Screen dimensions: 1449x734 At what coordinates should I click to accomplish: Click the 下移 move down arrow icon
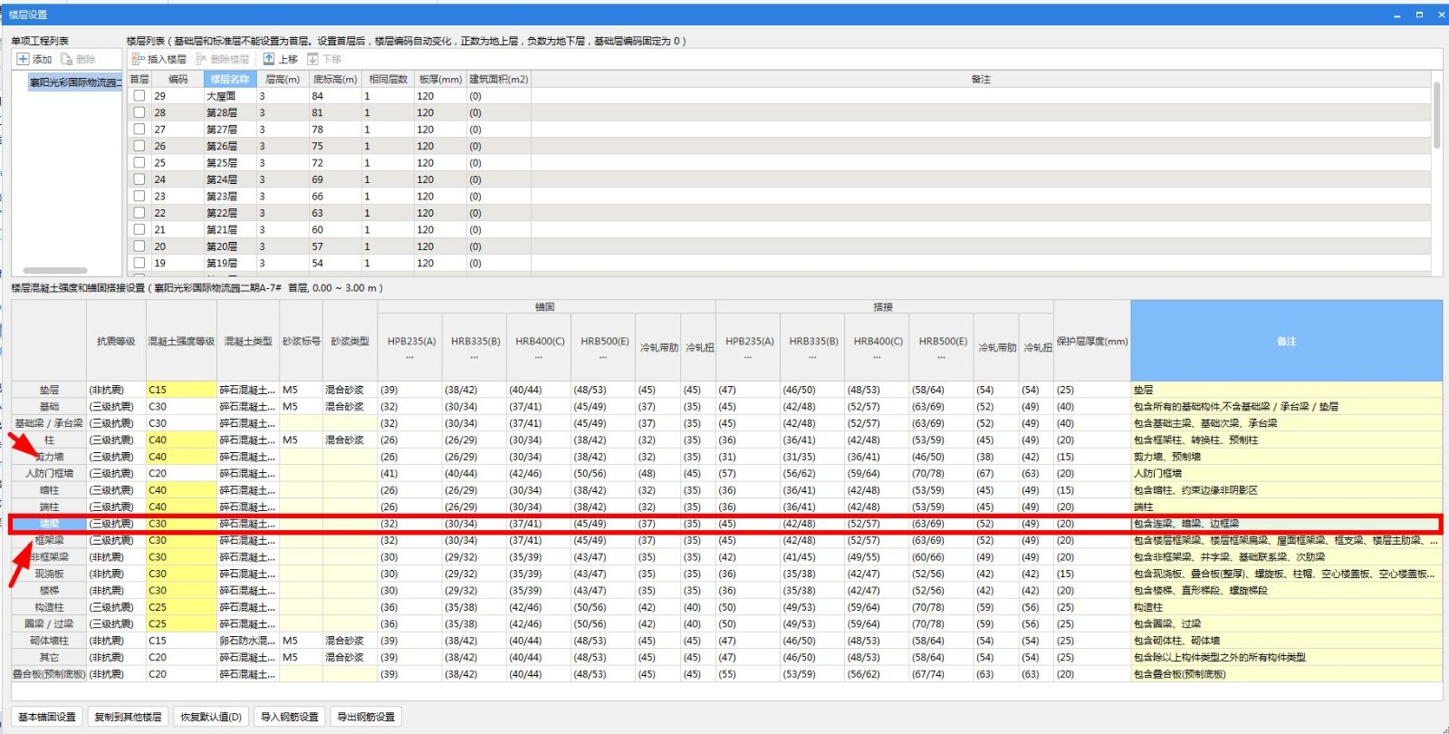click(x=312, y=59)
